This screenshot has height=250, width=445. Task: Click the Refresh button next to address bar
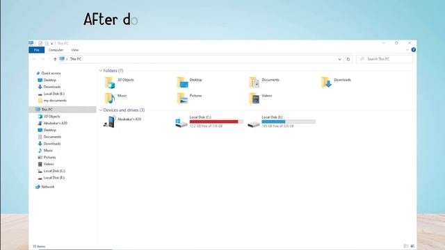[x=348, y=59]
